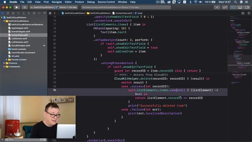Open the Bluetooth status menu

[x=191, y=2]
